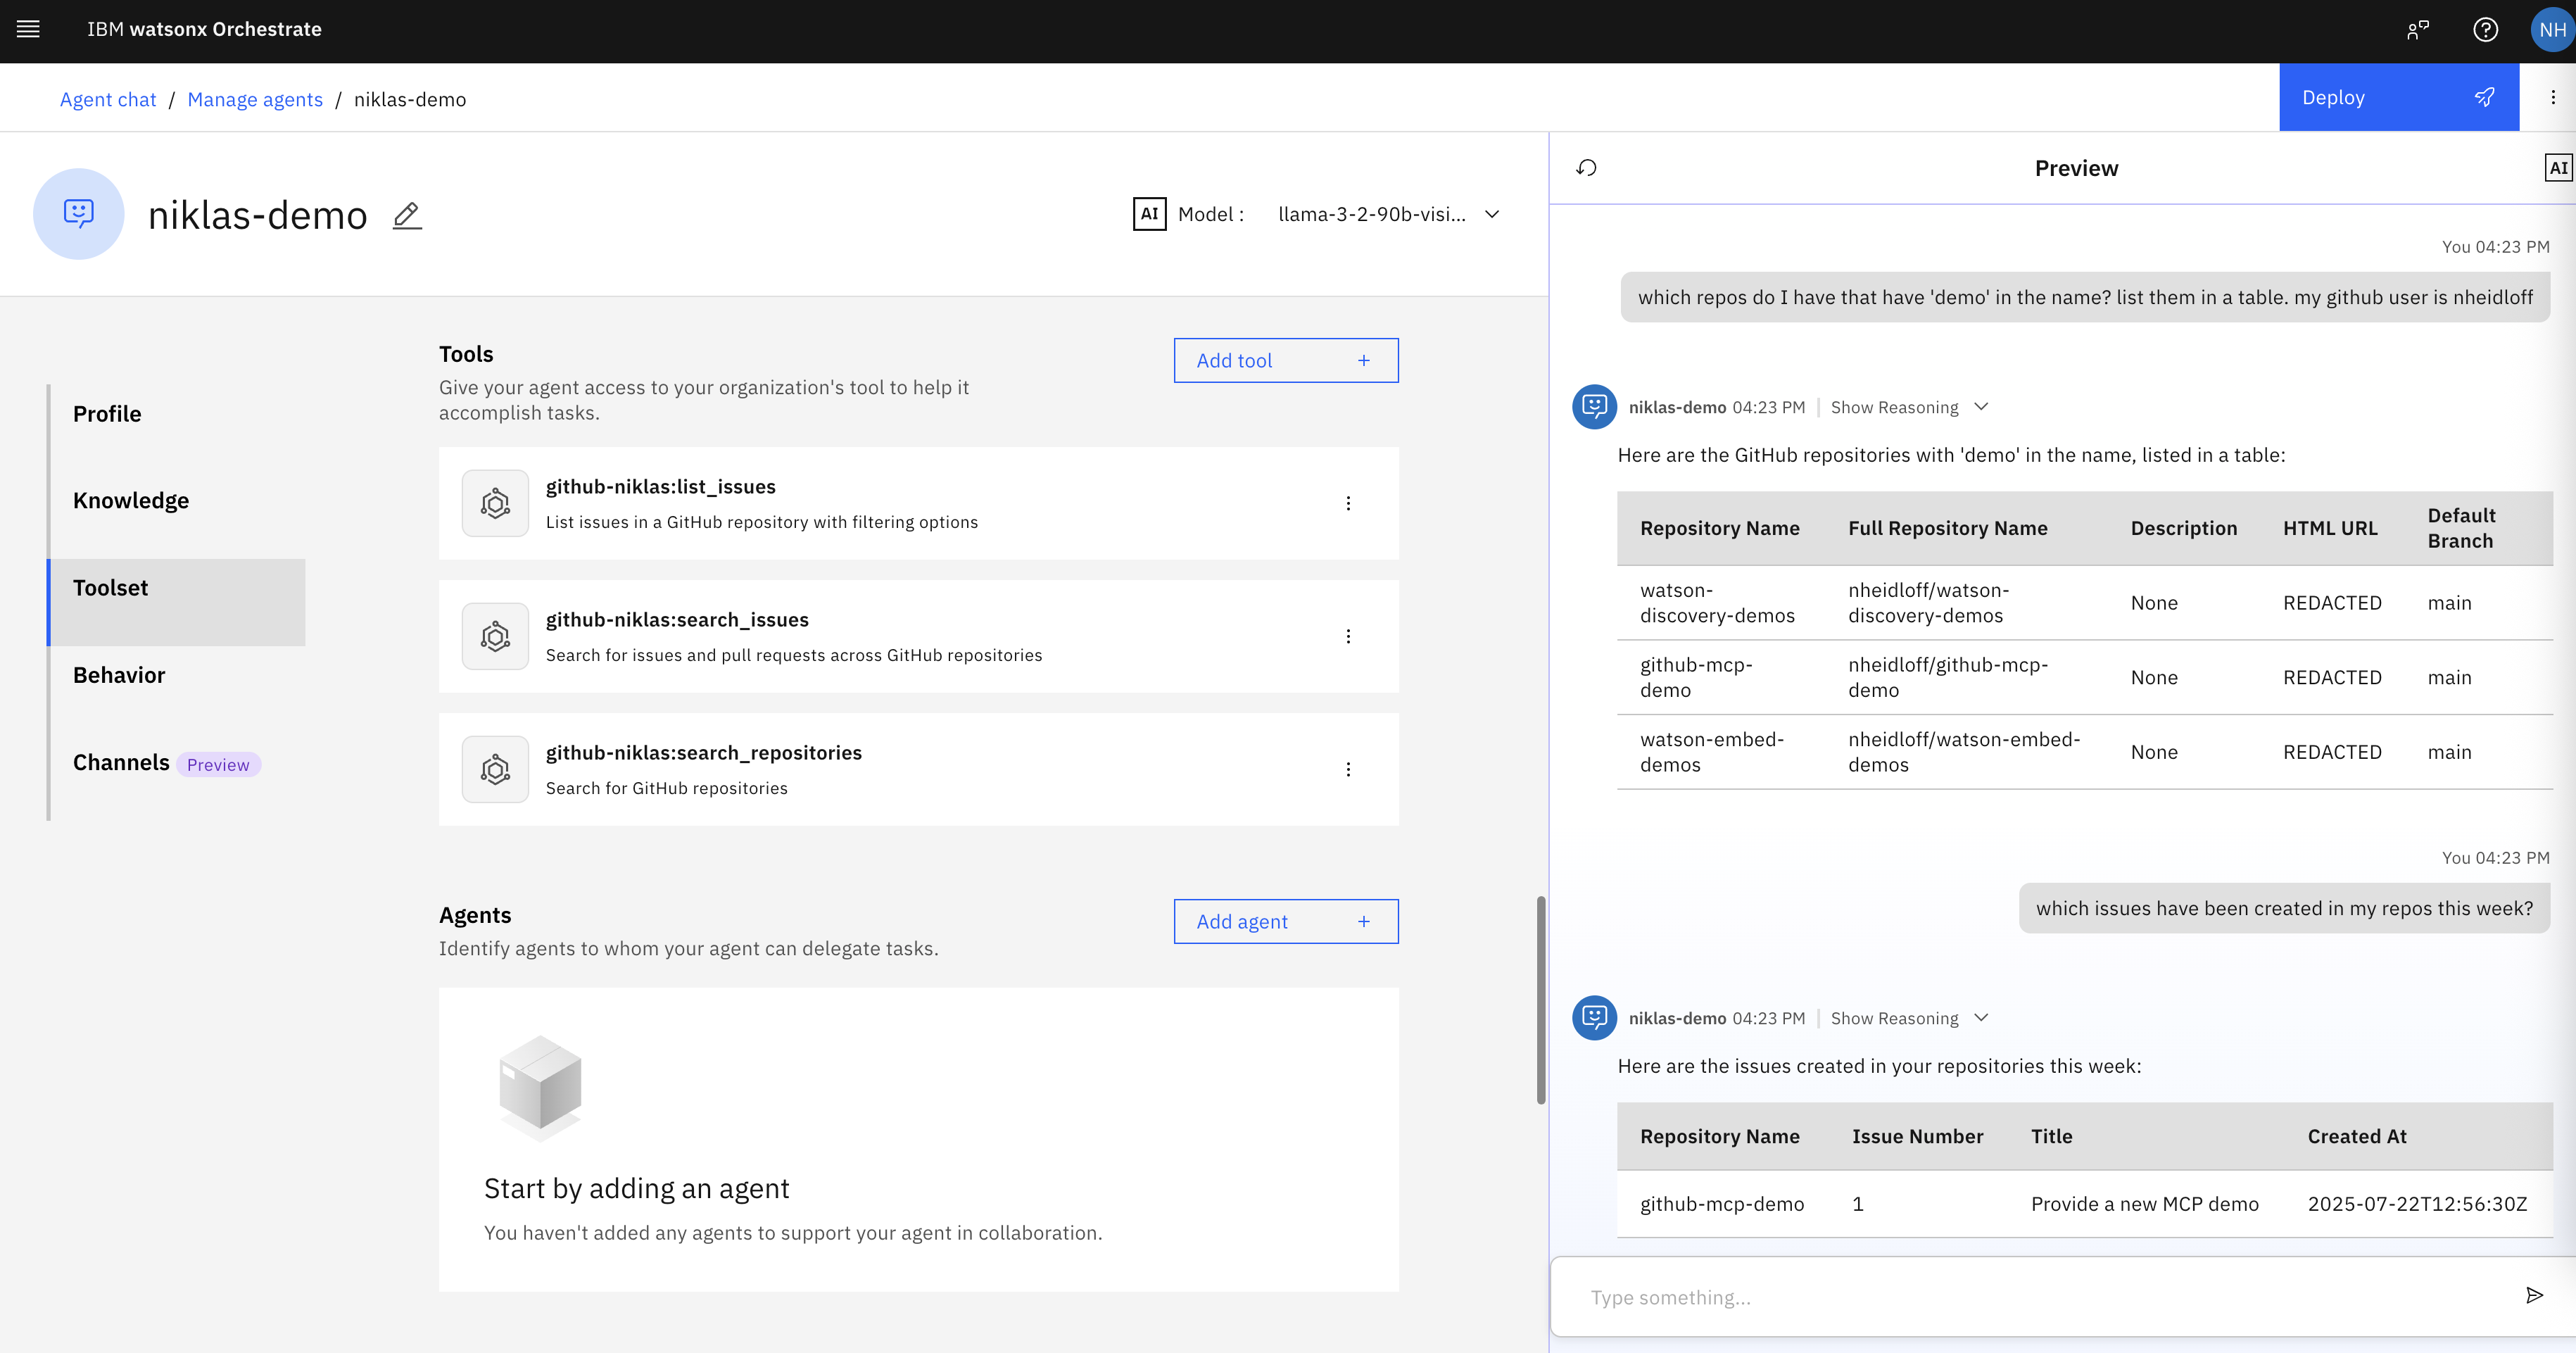This screenshot has width=2576, height=1353.
Task: Open options menu for github-niklas:search_issues
Action: pyautogui.click(x=1348, y=636)
